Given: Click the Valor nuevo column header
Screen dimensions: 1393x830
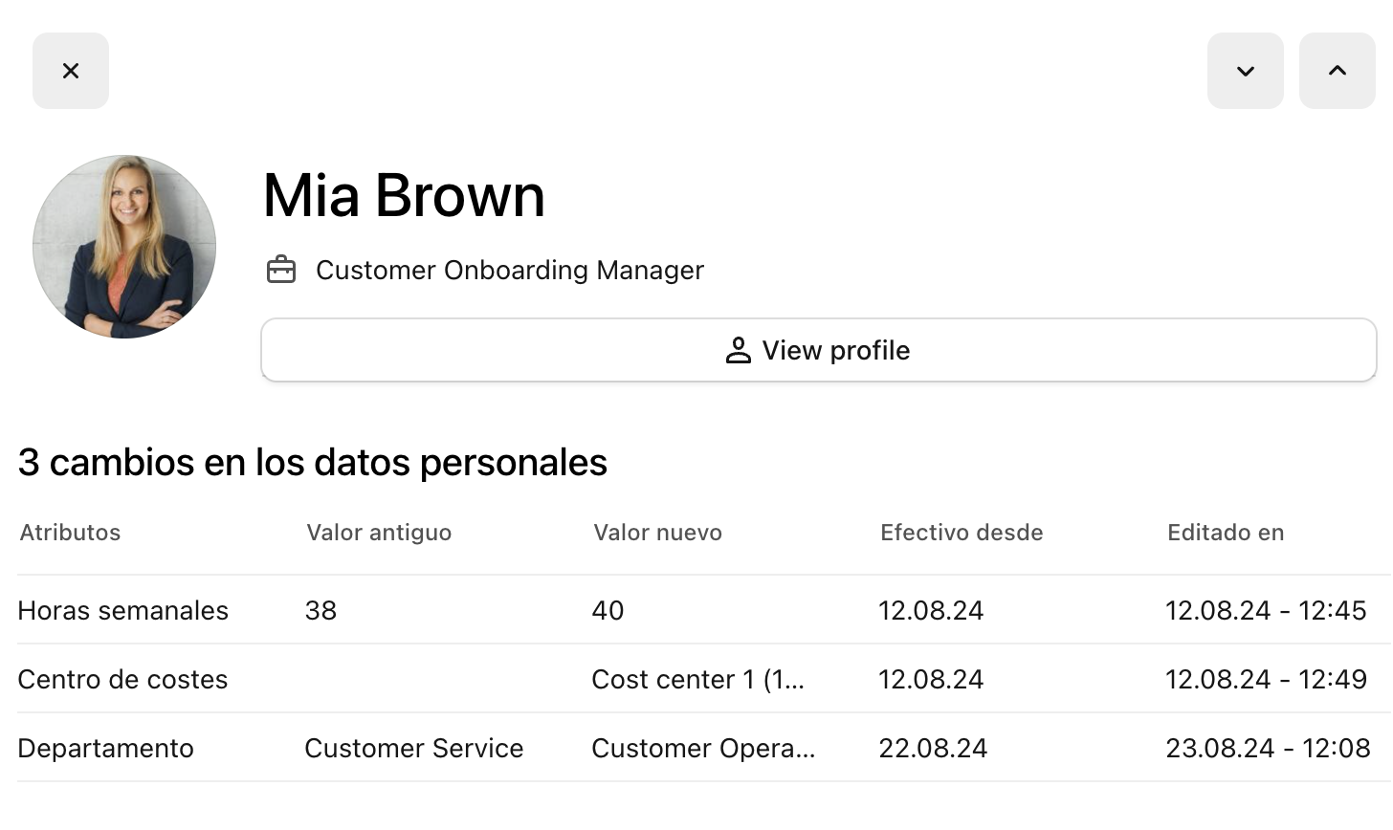Looking at the screenshot, I should tap(657, 533).
